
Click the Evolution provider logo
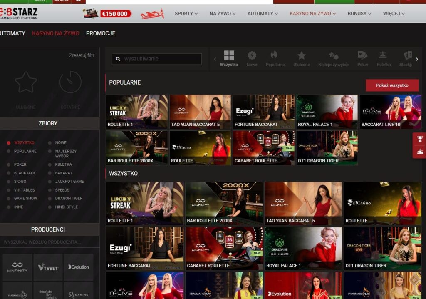click(x=79, y=267)
